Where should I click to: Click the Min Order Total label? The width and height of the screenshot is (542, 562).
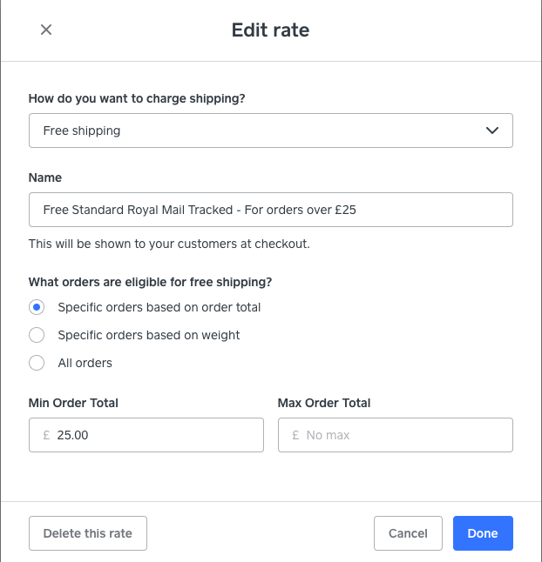[73, 403]
